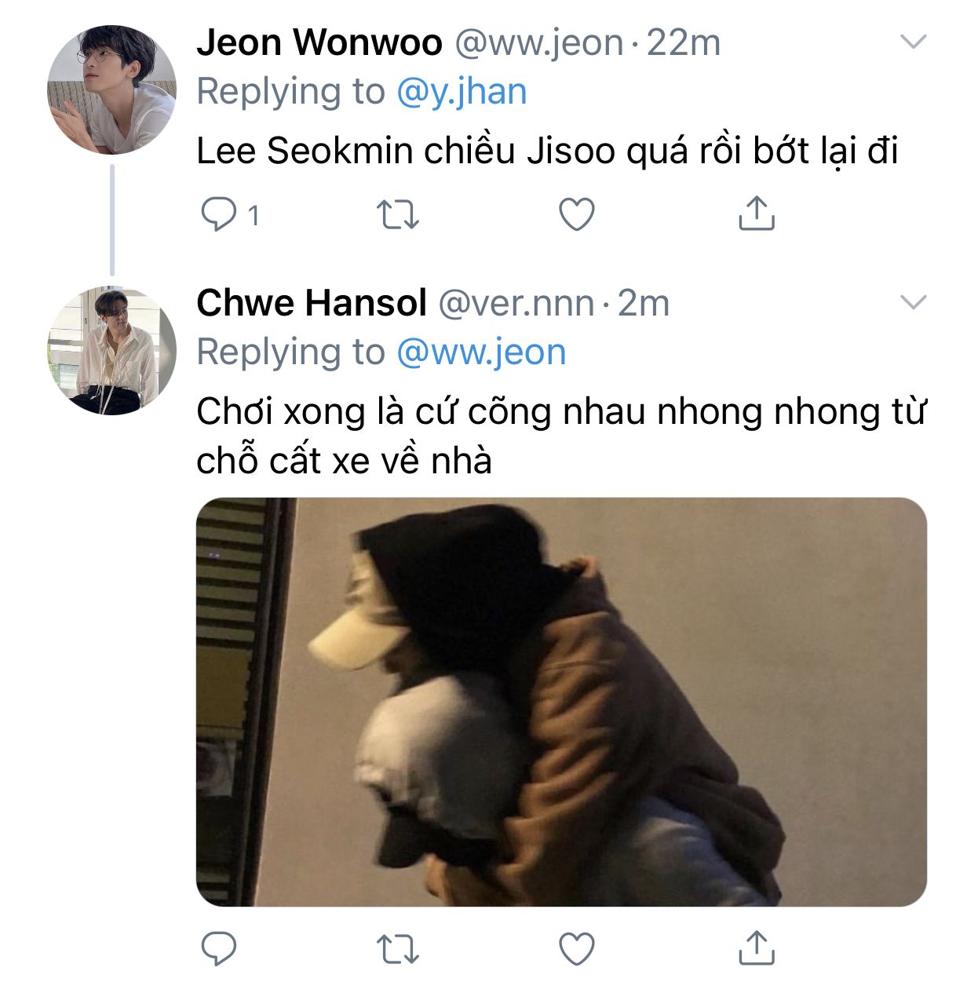Screen dimensions: 956x982
Task: Retweet Jeon Wonwoo's tweet
Action: tap(398, 214)
